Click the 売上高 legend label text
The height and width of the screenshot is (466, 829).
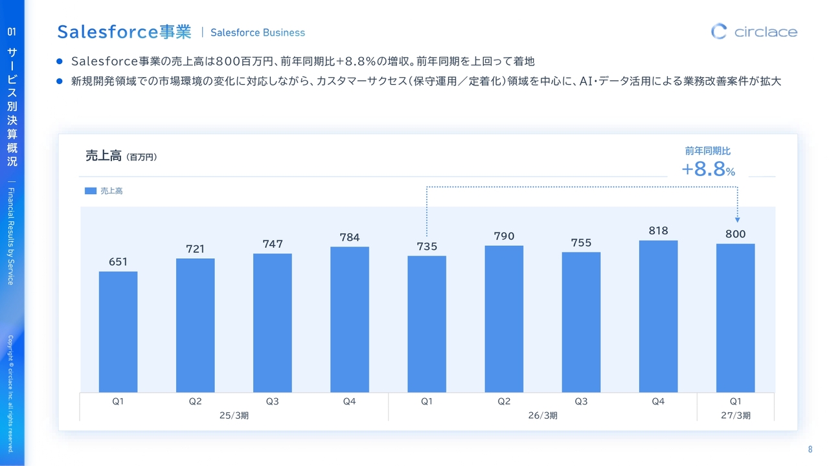click(111, 191)
